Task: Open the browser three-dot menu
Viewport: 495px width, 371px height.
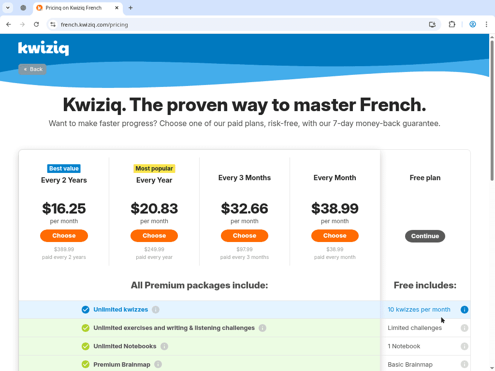Action: point(486,24)
